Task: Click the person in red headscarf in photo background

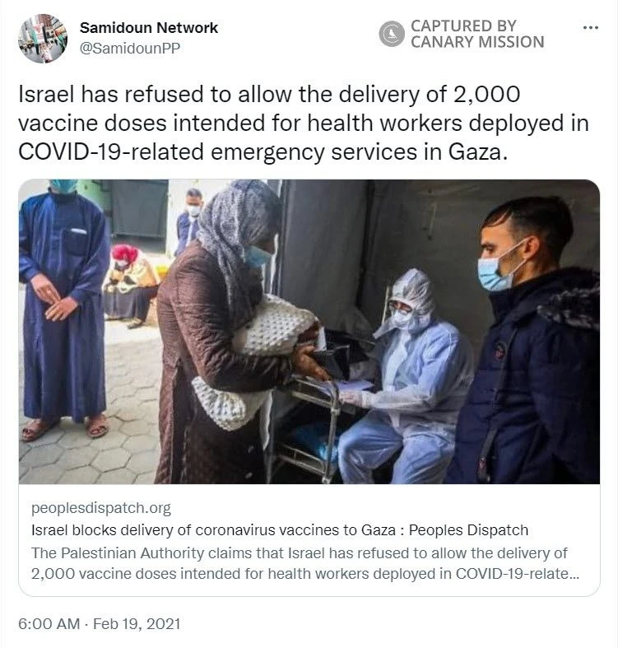Action: (130, 285)
